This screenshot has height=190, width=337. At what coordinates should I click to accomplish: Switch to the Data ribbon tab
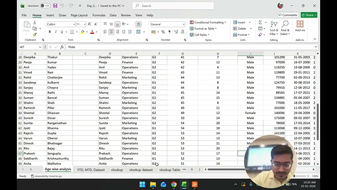(113, 15)
